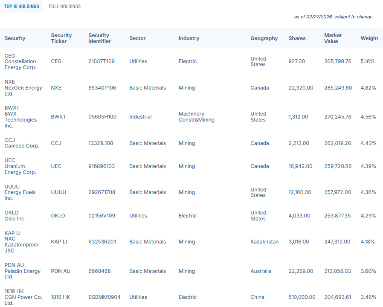Click the Industry column header
The width and height of the screenshot is (383, 307).
pyautogui.click(x=189, y=38)
